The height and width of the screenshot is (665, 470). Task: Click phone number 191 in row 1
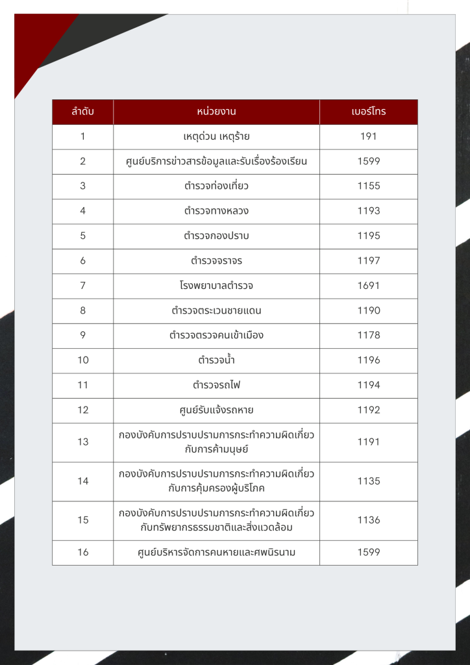pyautogui.click(x=368, y=136)
